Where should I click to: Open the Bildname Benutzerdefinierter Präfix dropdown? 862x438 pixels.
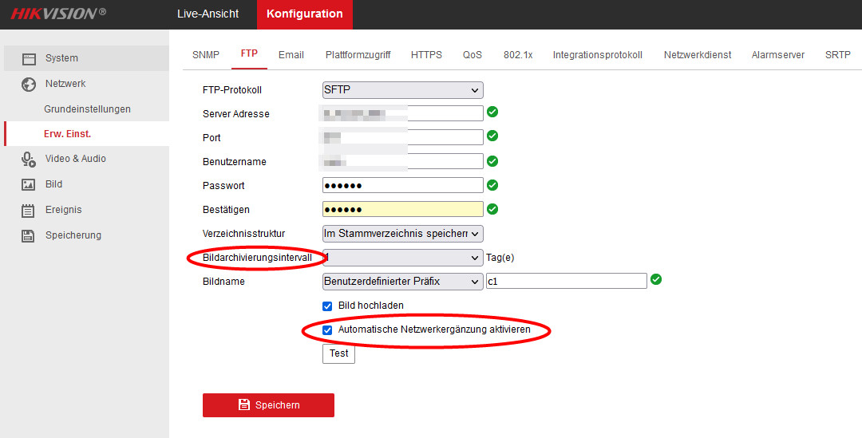[402, 282]
